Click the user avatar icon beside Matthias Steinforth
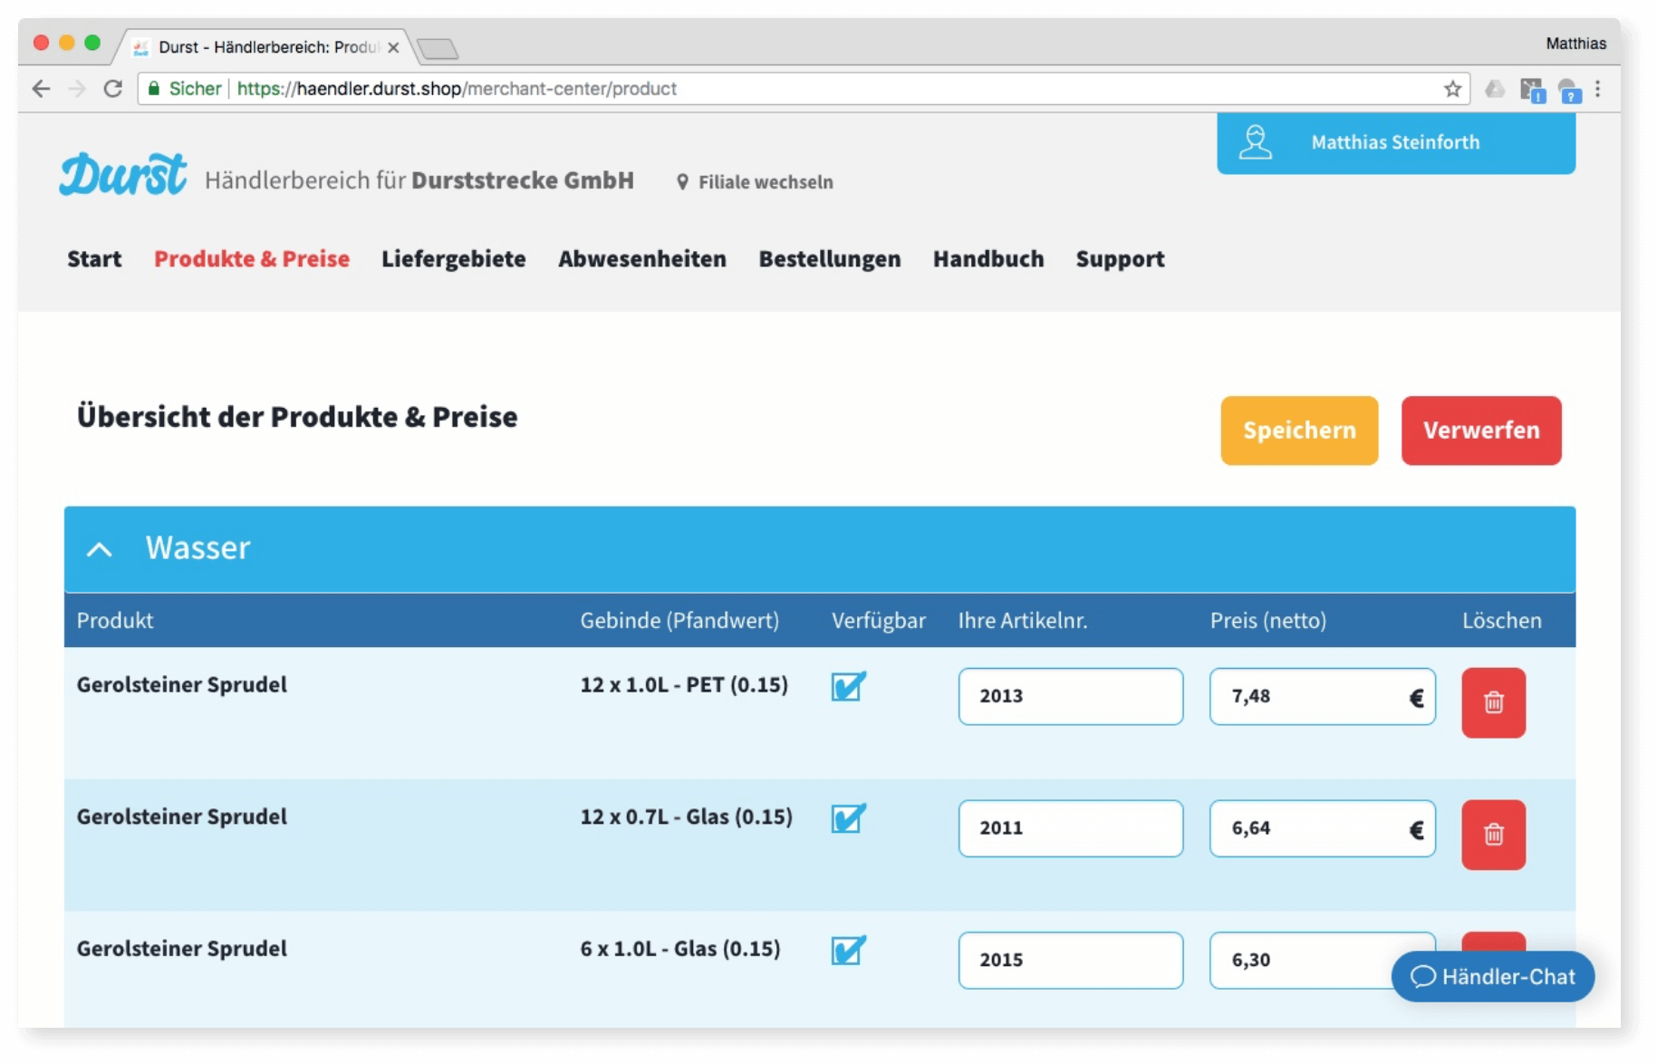The width and height of the screenshot is (1657, 1064). (1256, 142)
